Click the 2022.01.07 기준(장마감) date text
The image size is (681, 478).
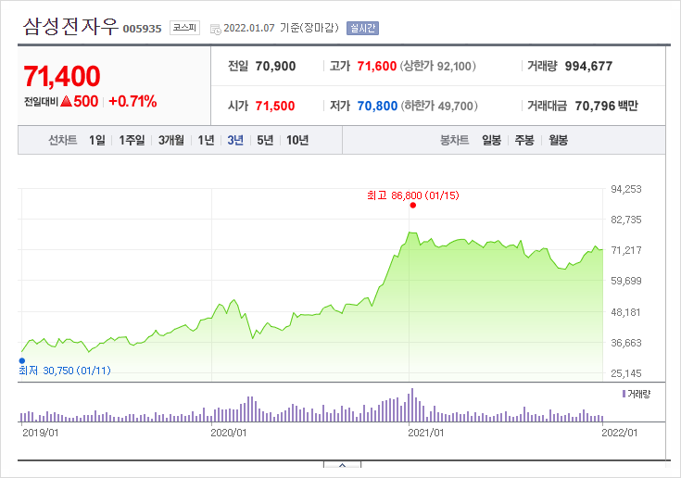[281, 28]
